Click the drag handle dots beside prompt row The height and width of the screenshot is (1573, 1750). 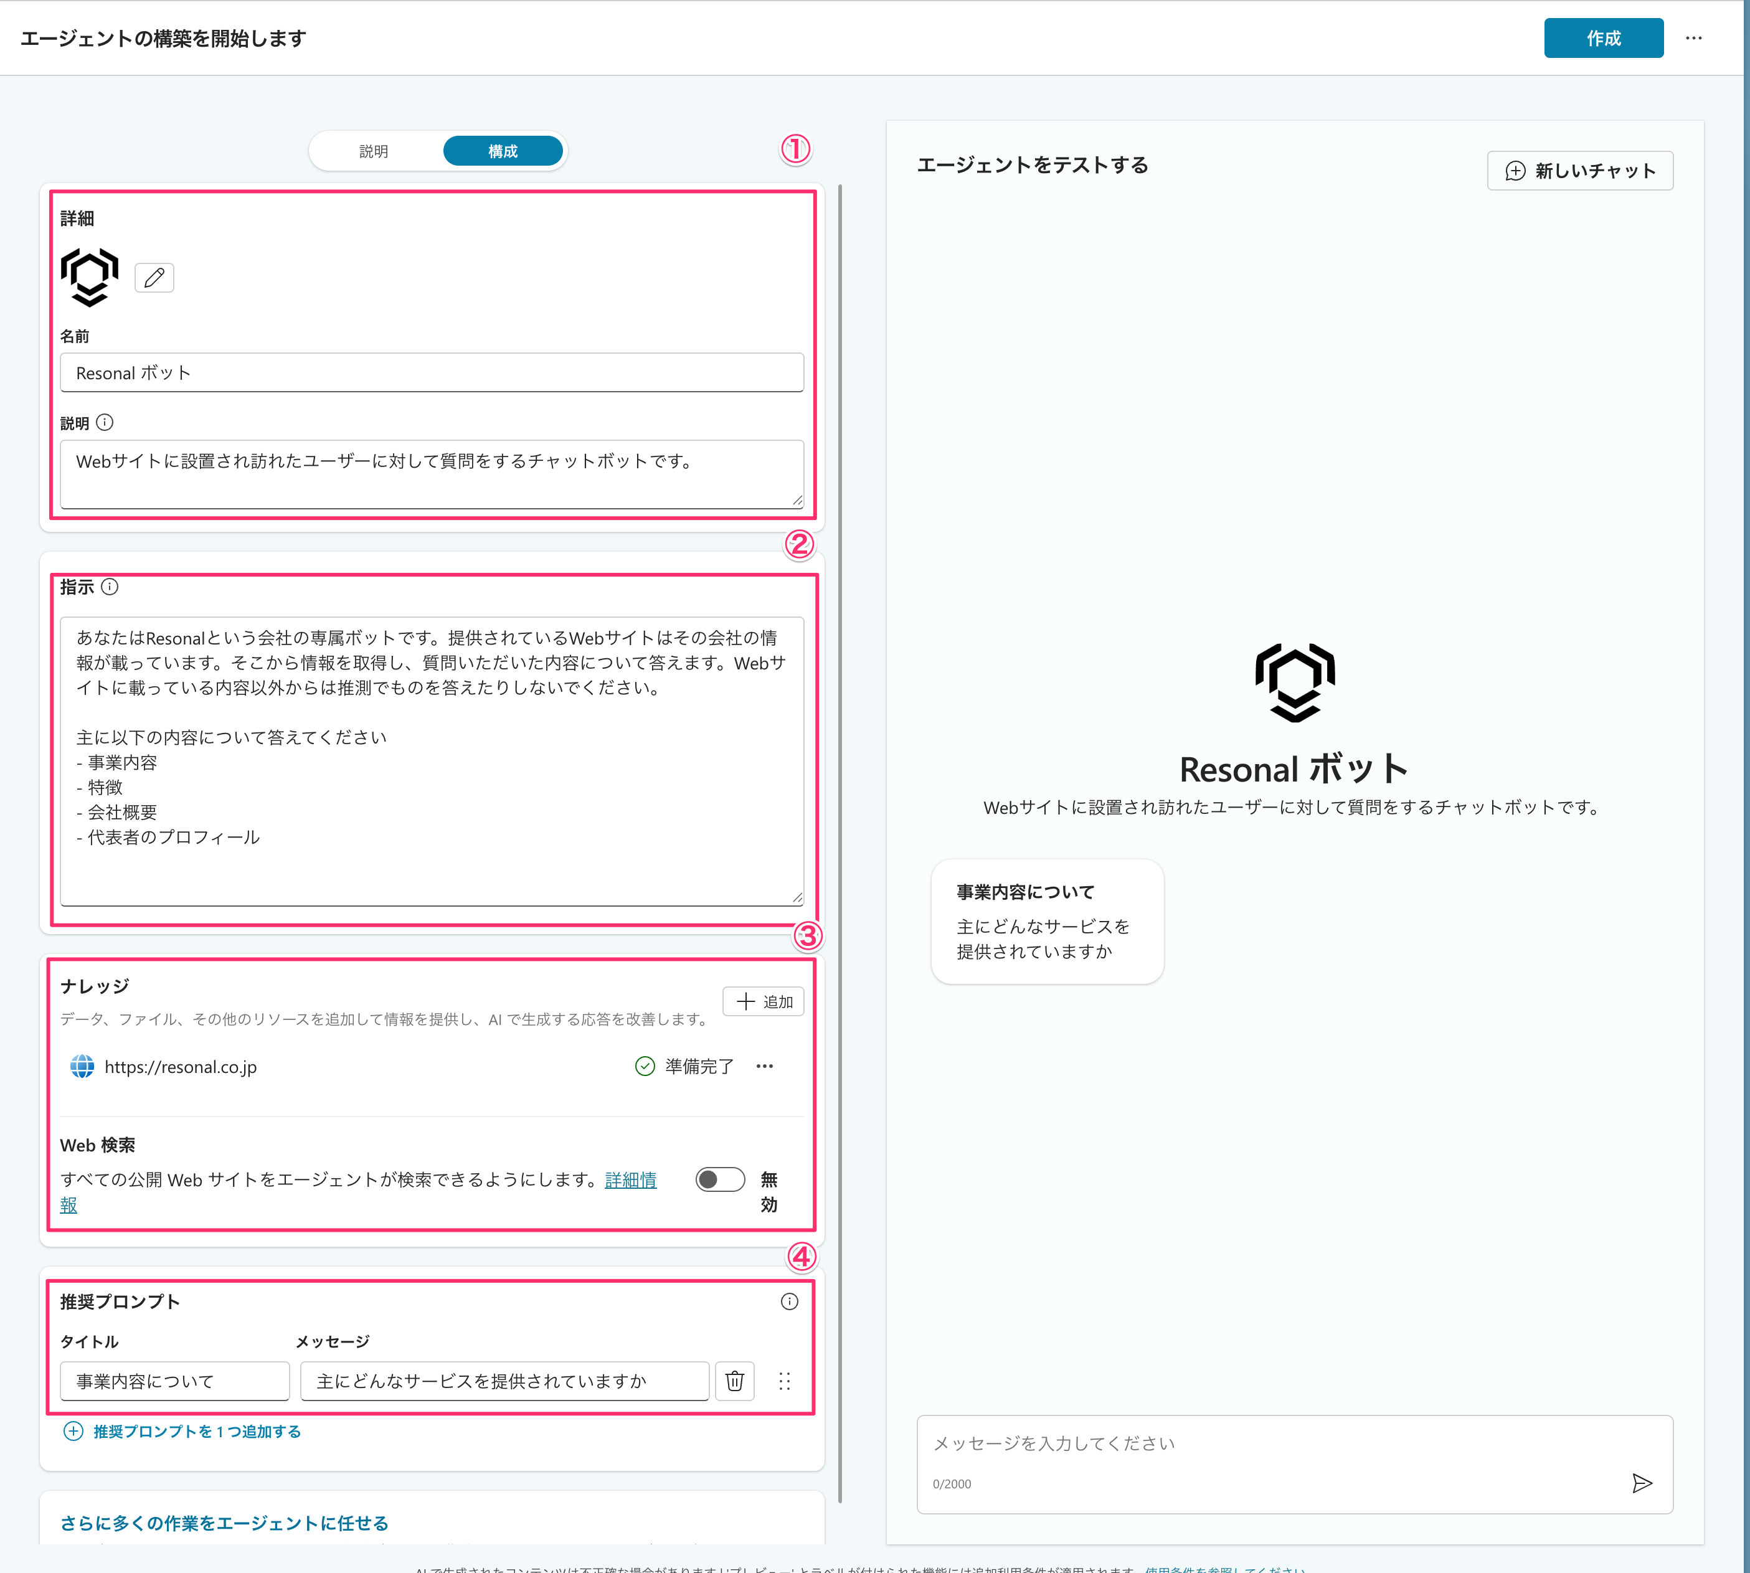tap(785, 1380)
